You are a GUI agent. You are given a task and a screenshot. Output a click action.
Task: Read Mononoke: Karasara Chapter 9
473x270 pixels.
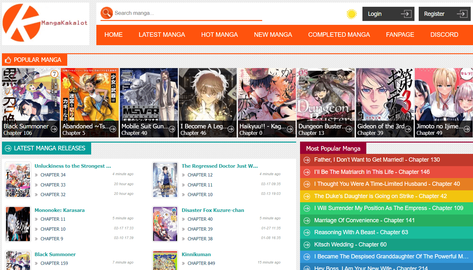coord(52,239)
